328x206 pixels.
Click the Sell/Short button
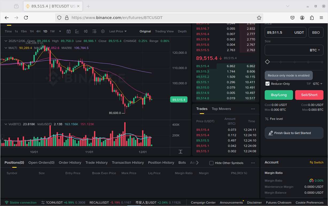tap(309, 95)
